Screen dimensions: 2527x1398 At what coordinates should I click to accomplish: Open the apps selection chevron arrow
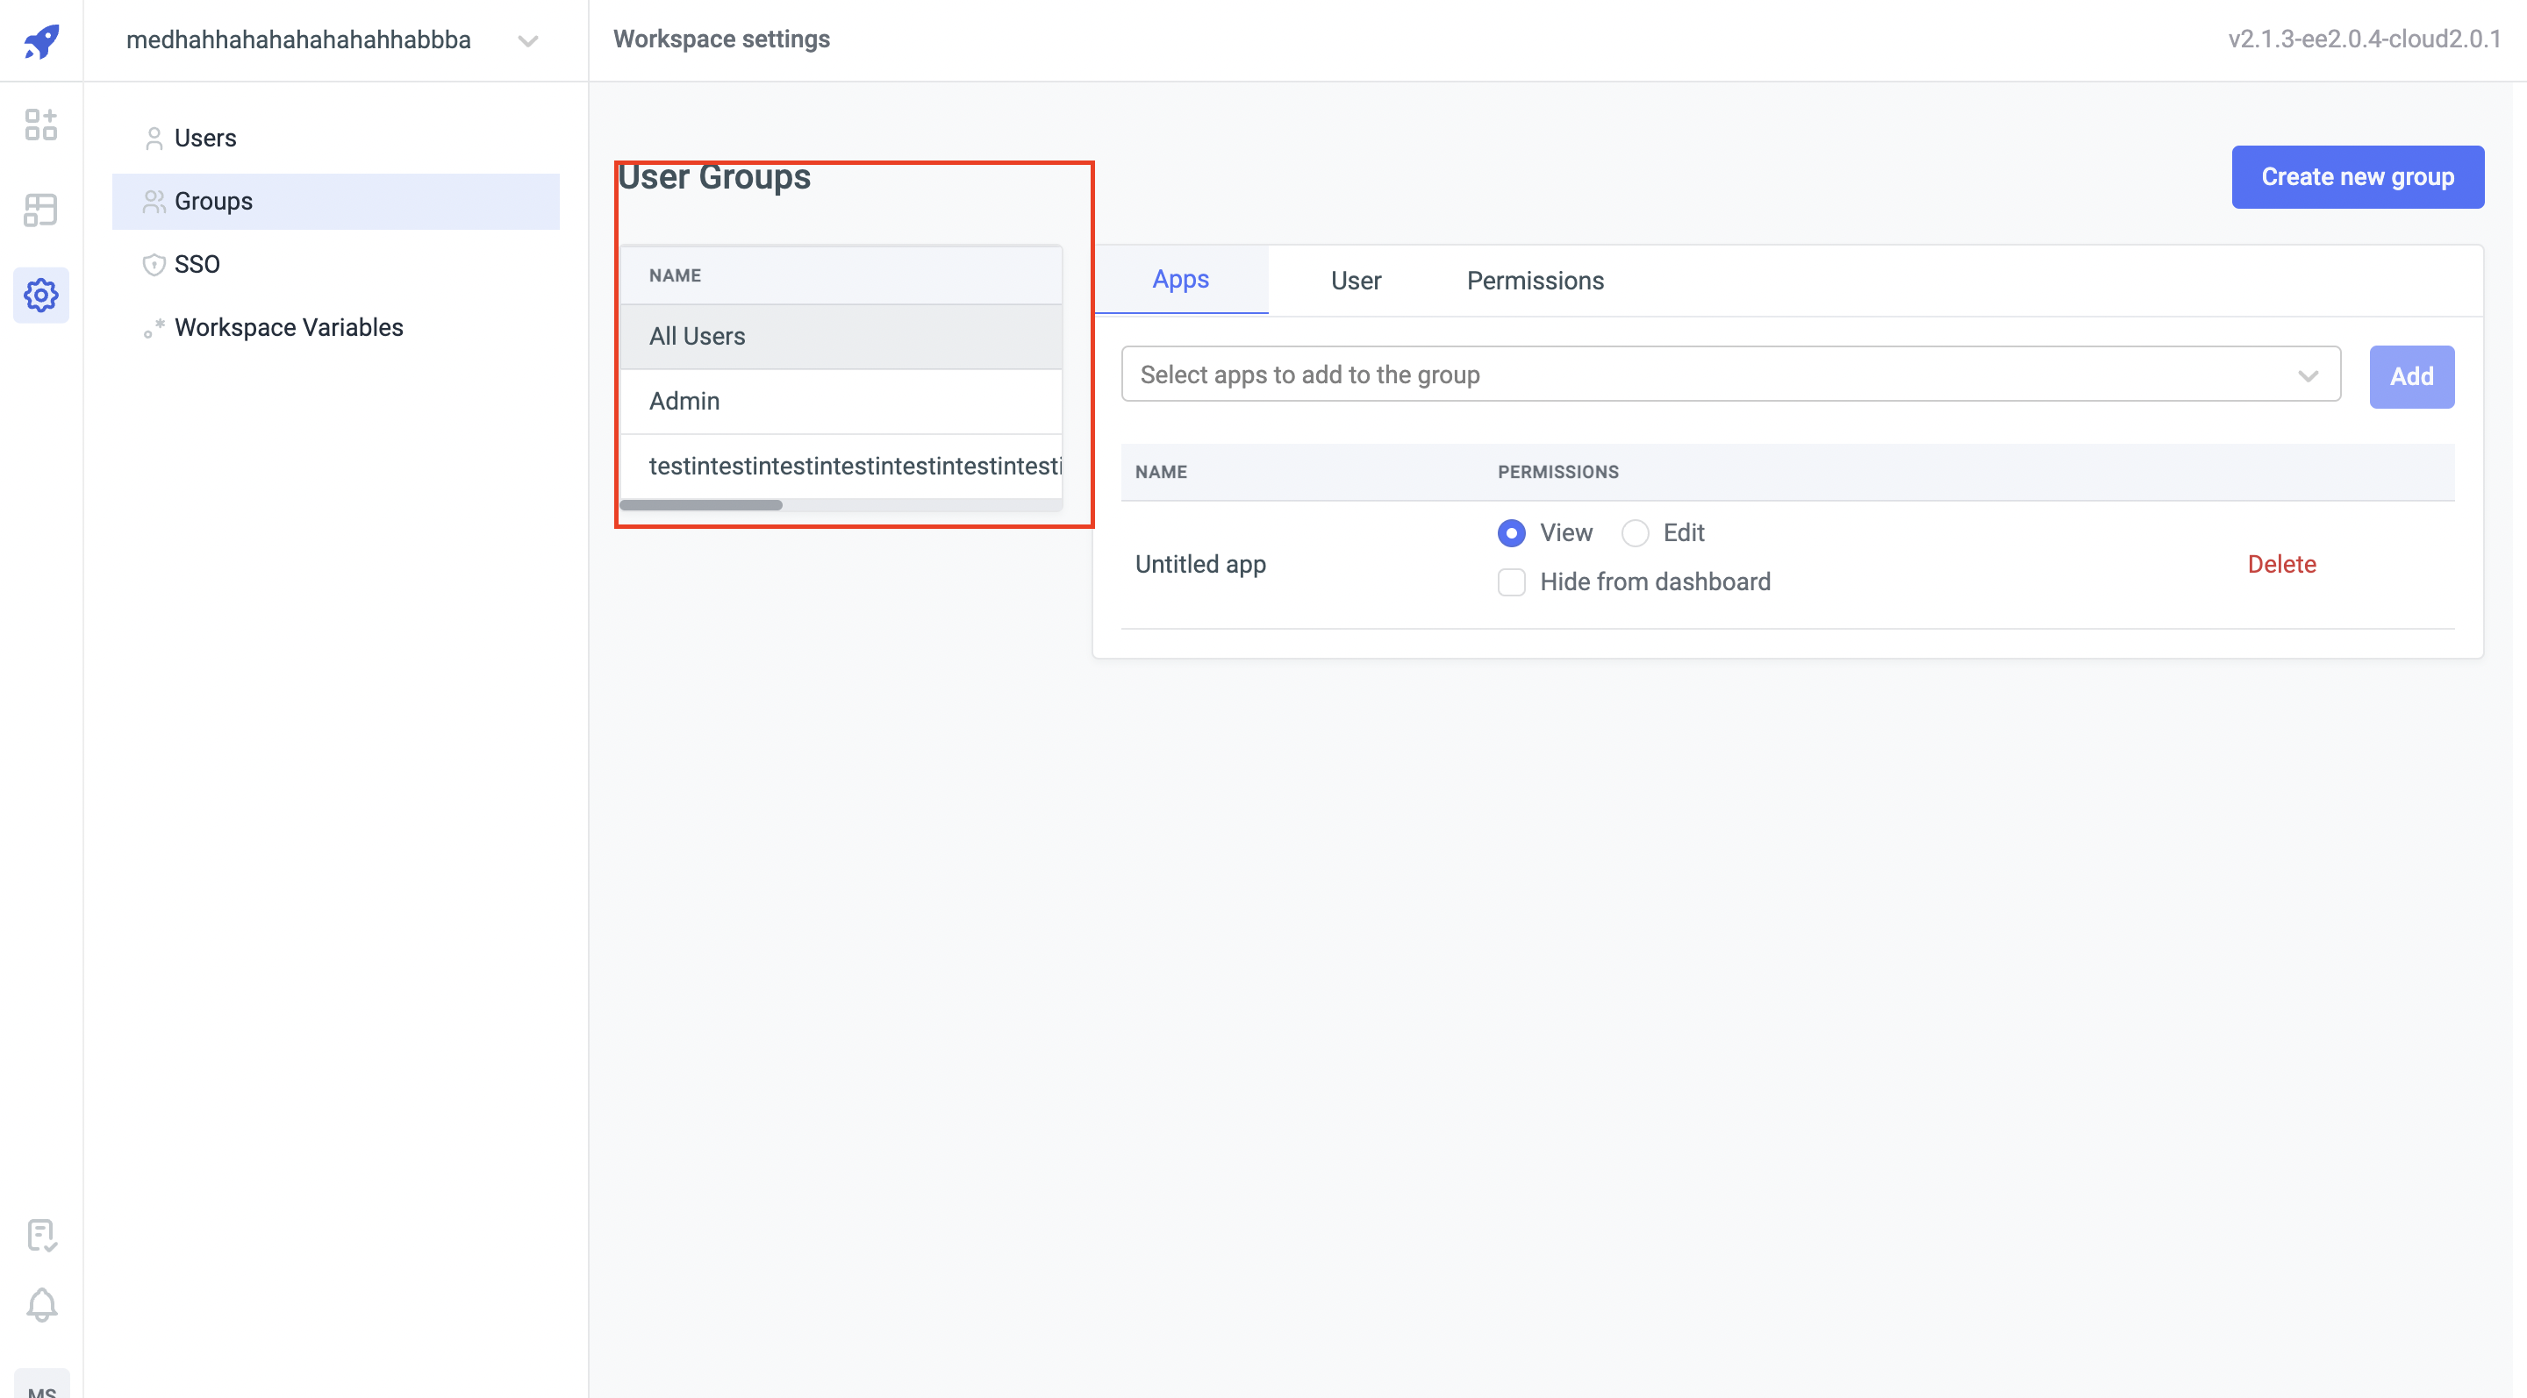[x=2308, y=374]
